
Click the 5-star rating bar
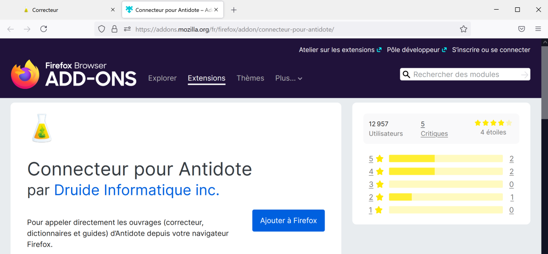[445, 159]
